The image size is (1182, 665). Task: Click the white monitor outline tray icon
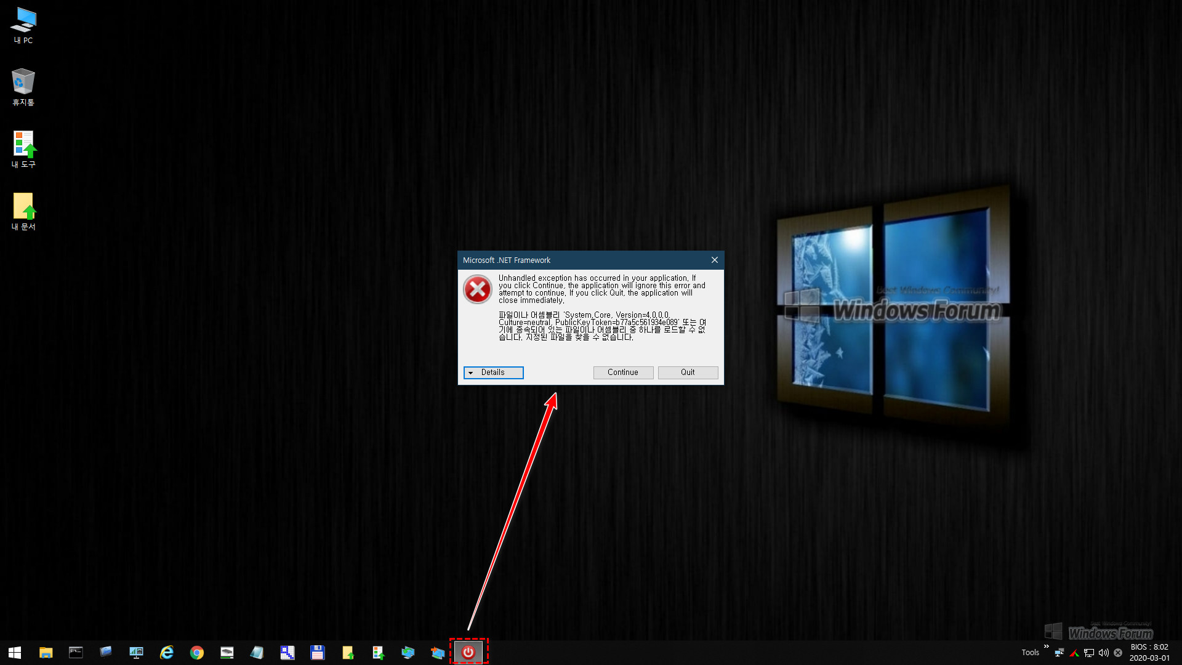click(1089, 653)
